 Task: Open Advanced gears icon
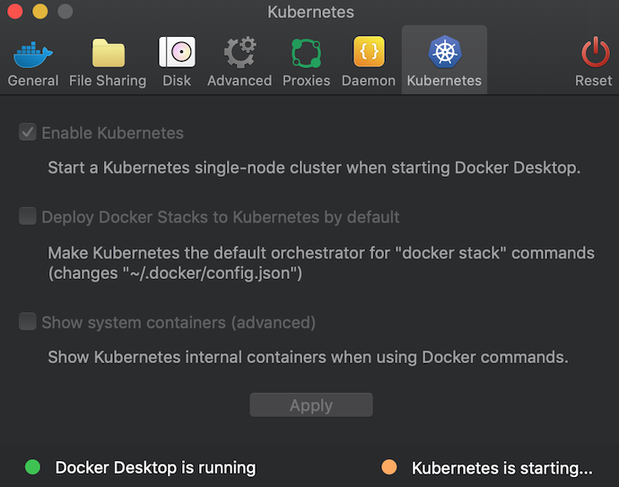[x=240, y=53]
